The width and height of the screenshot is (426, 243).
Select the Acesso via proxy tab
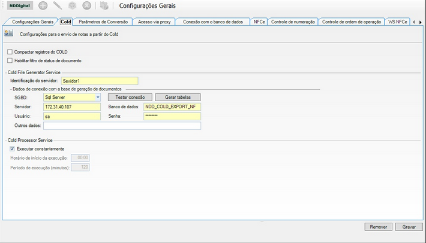click(154, 22)
